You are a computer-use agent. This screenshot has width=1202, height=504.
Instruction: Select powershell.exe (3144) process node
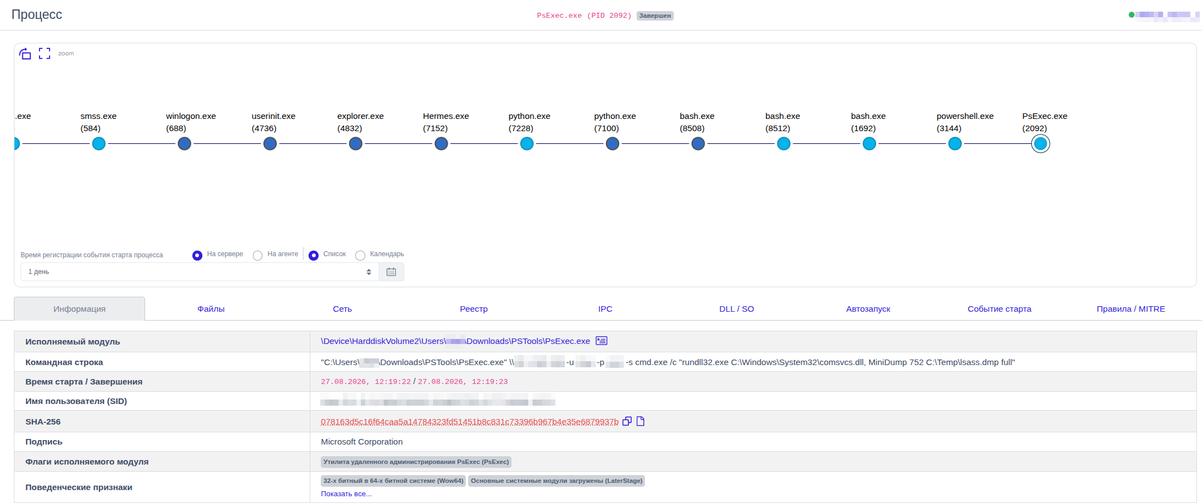[x=955, y=144]
